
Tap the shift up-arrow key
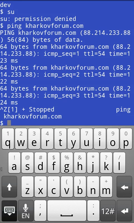[9, 186]
